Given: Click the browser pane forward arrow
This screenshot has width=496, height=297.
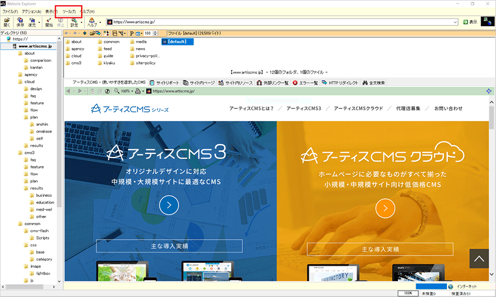Looking at the screenshot, I should pyautogui.click(x=80, y=91).
